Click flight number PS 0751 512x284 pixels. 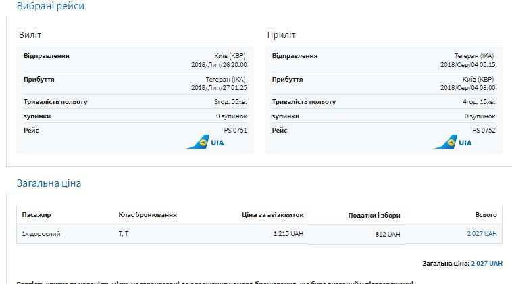click(235, 130)
